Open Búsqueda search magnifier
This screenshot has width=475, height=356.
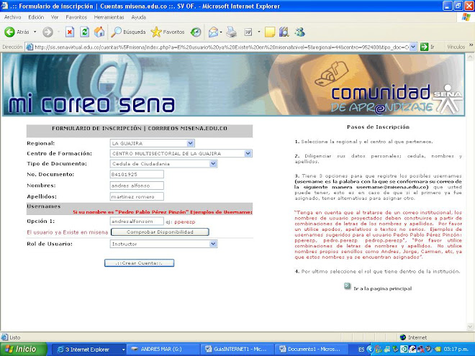click(128, 32)
